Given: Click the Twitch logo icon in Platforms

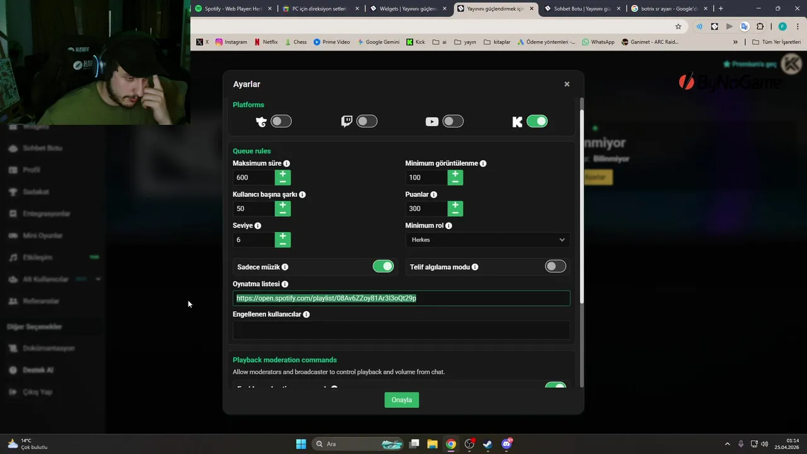Looking at the screenshot, I should (347, 121).
